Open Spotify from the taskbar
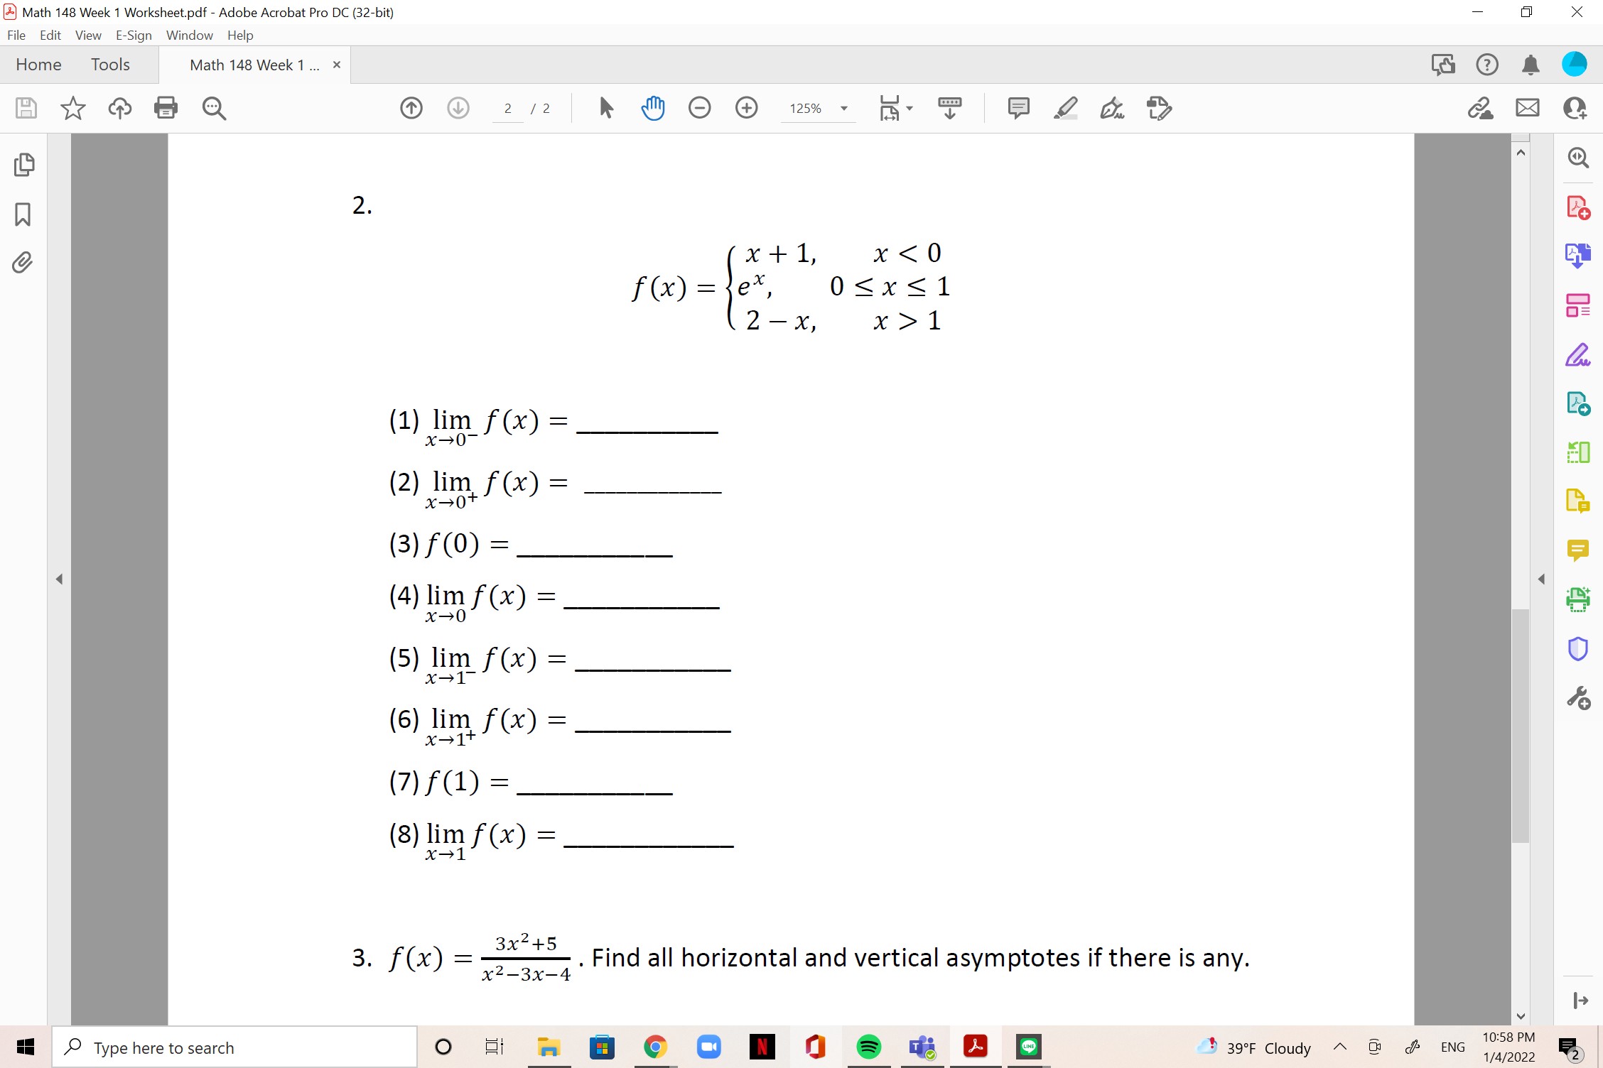The width and height of the screenshot is (1603, 1068). coord(868,1047)
